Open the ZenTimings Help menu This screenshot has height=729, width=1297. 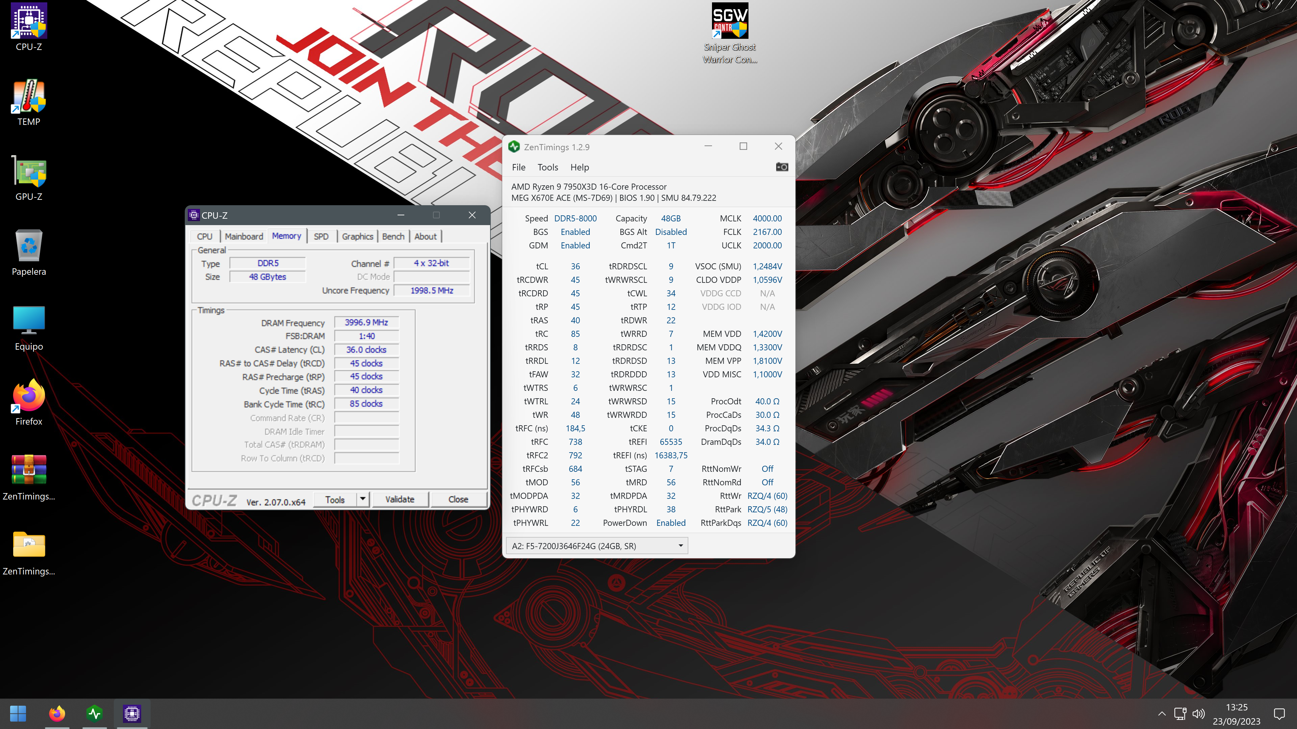580,167
